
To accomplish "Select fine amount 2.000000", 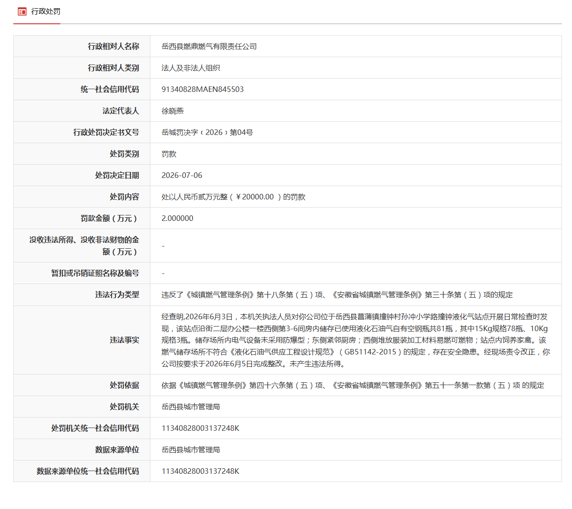I will tap(177, 219).
